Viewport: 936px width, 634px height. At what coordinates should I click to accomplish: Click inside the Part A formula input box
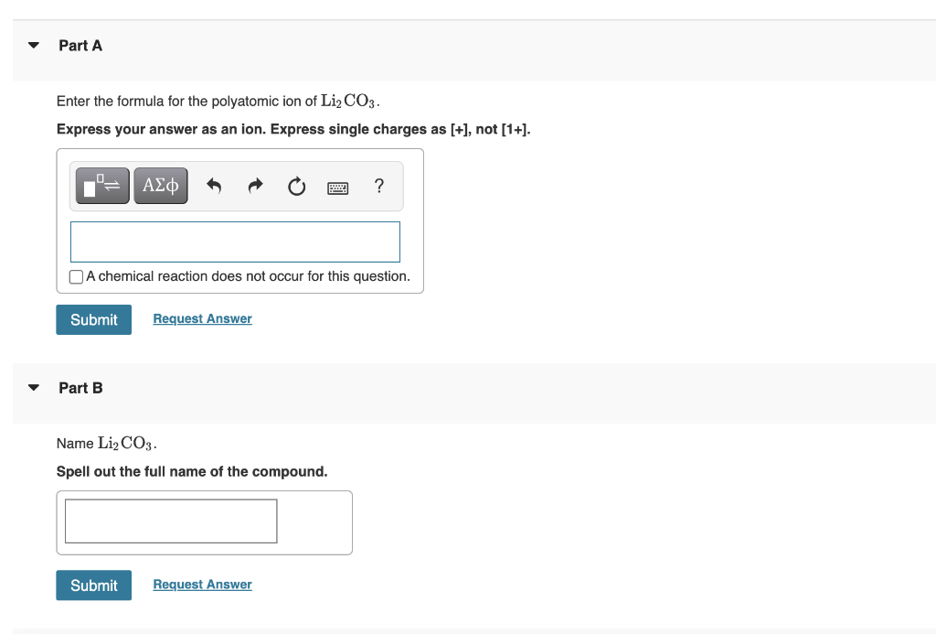tap(235, 242)
